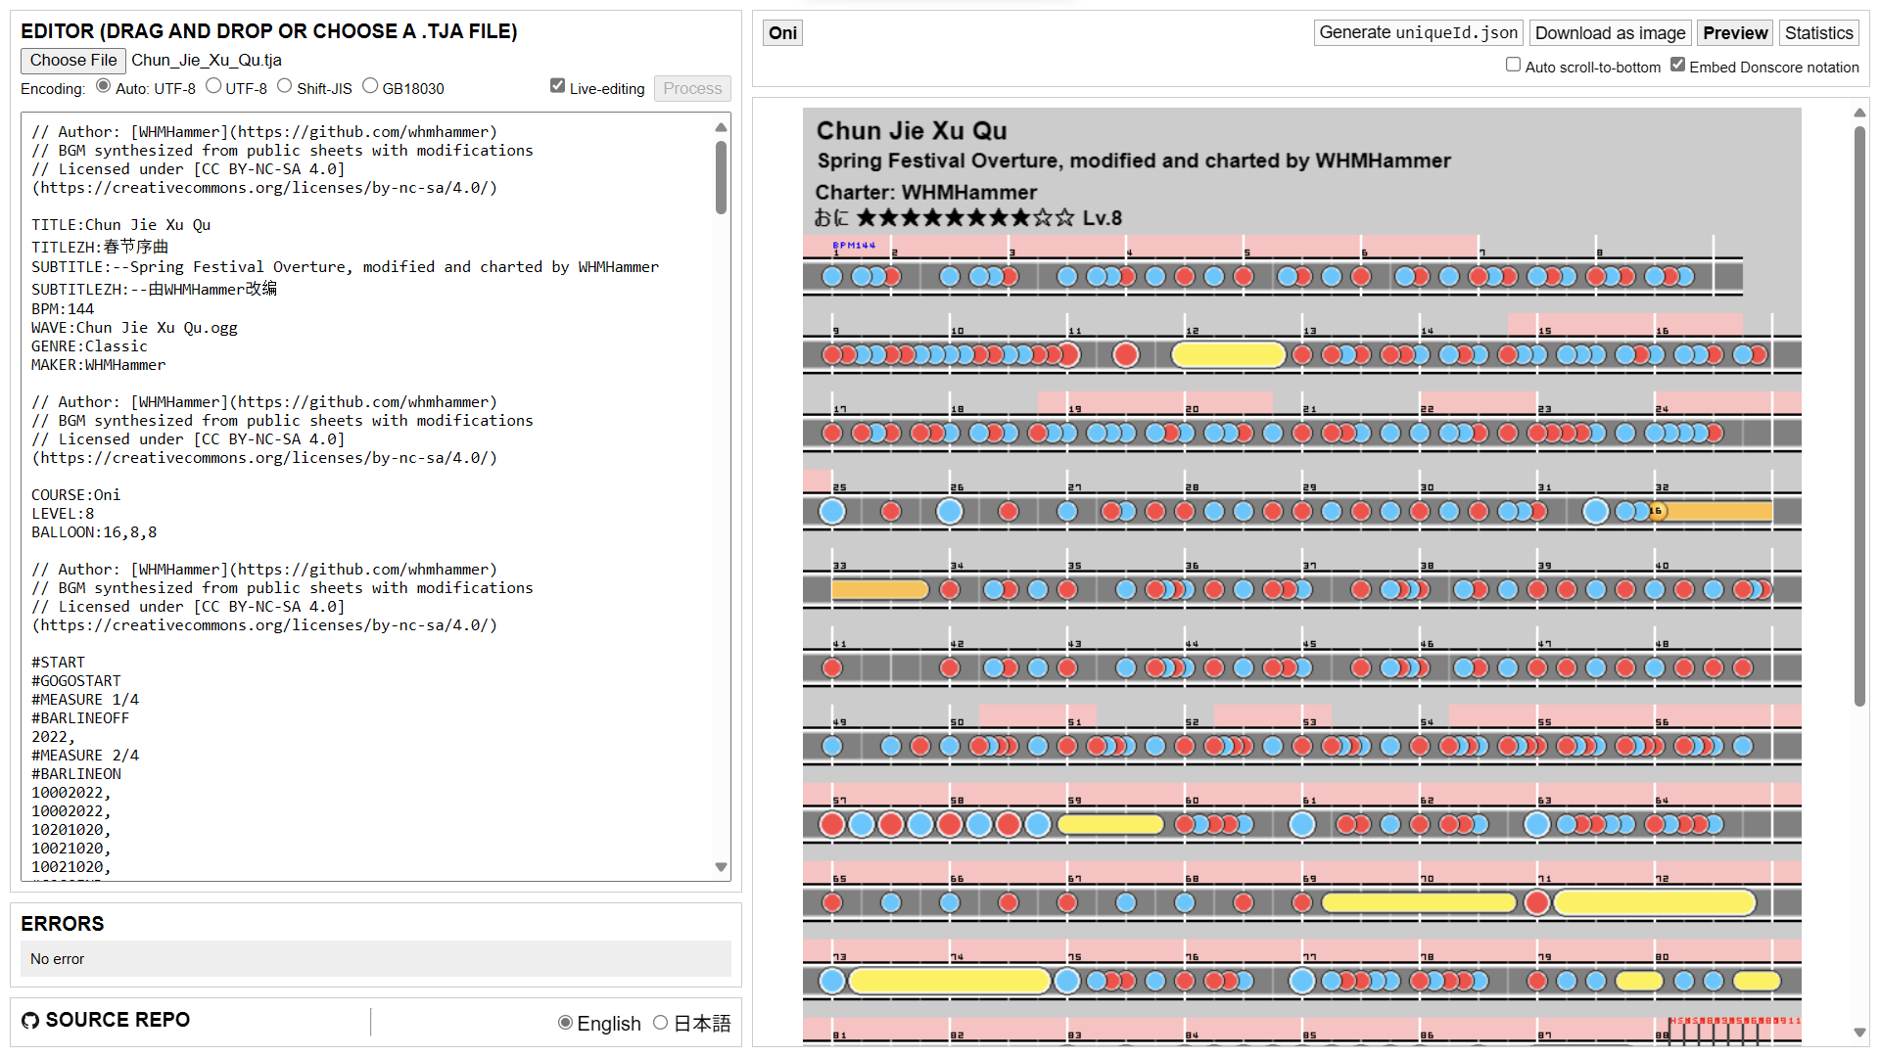Open the Statistics tab
Viewport: 1880px width, 1057px height.
1818,33
